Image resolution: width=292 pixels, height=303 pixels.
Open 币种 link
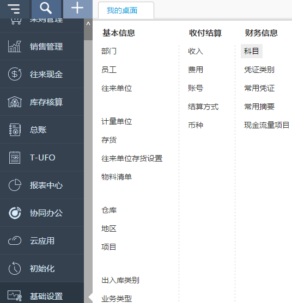[196, 125]
